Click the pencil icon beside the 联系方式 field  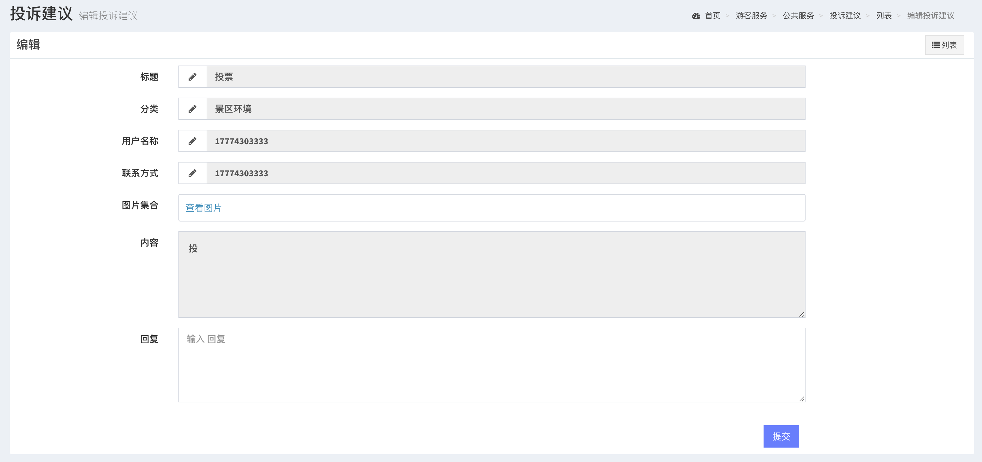[x=193, y=173]
